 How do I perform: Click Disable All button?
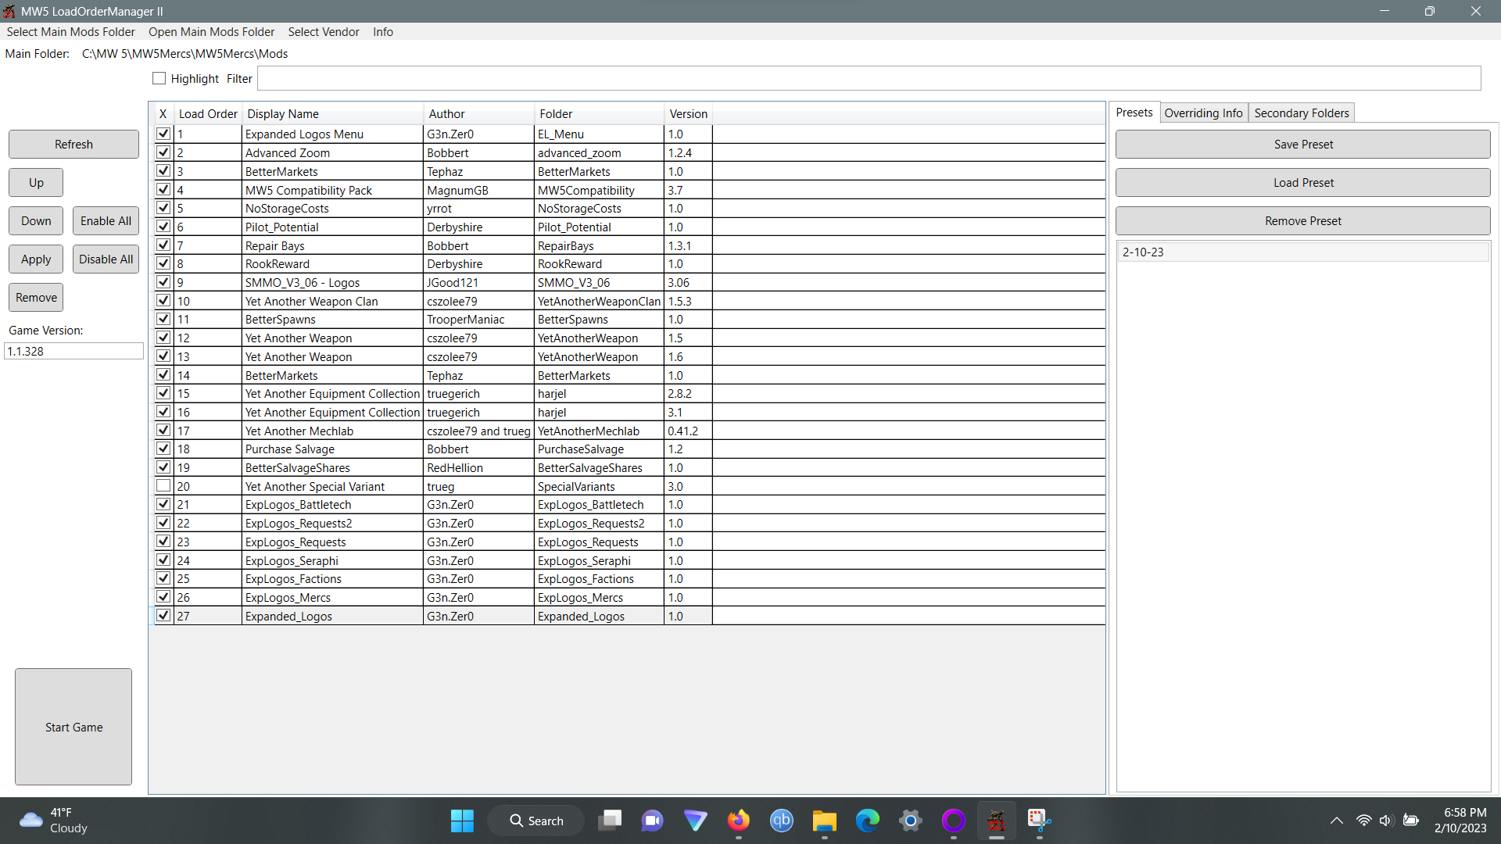(106, 259)
